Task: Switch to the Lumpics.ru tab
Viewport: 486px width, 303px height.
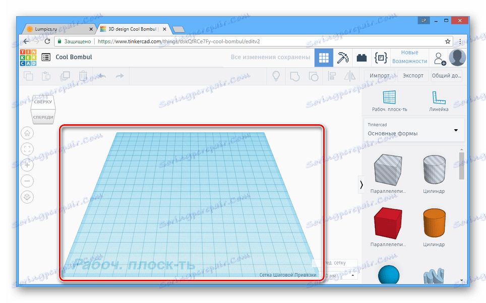Action: pos(59,29)
